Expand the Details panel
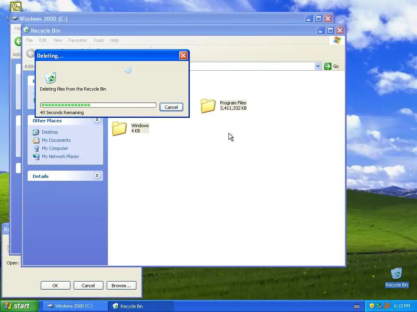The height and width of the screenshot is (312, 417). tap(97, 175)
